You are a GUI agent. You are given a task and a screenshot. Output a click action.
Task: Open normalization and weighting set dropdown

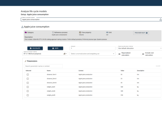click(92, 54)
